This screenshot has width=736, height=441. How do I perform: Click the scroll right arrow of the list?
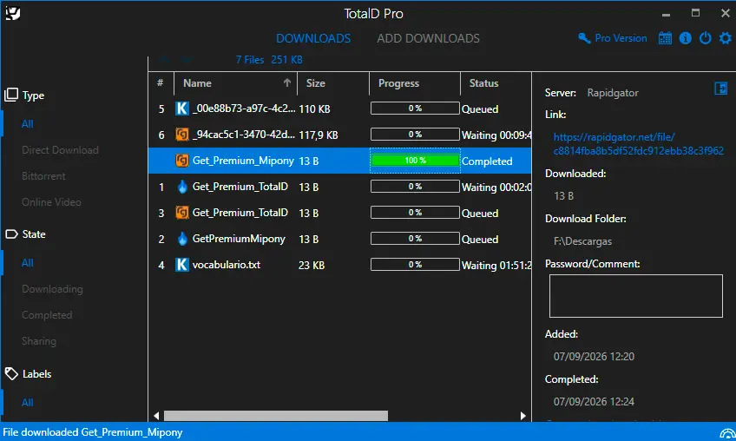click(522, 416)
